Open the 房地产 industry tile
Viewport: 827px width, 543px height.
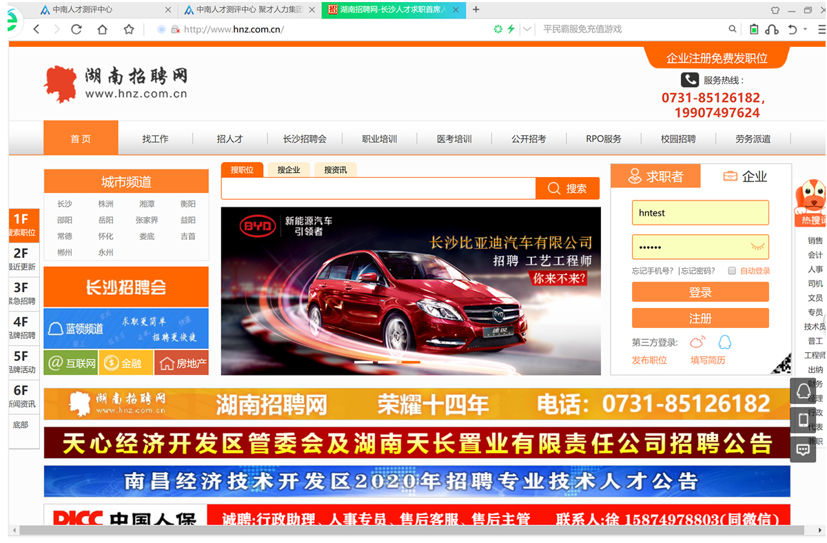[x=181, y=363]
